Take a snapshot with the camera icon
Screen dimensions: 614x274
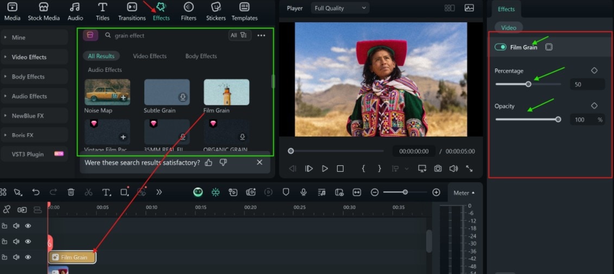click(438, 169)
